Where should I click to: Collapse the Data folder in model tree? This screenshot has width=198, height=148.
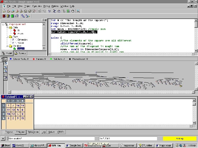tap(7, 27)
